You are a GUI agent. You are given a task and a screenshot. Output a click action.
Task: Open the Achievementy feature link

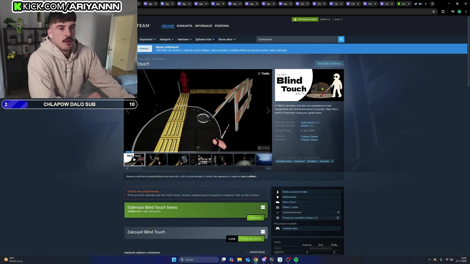coord(289,197)
